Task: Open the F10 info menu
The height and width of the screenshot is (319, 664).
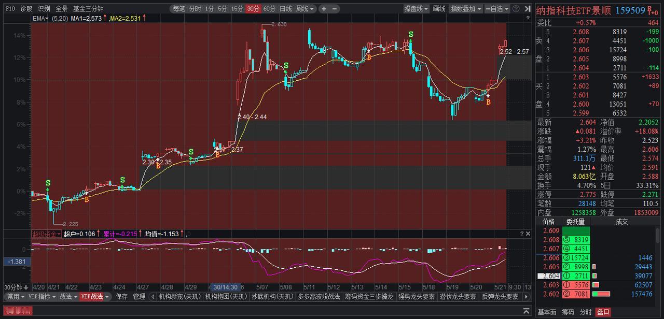Action: click(x=10, y=9)
